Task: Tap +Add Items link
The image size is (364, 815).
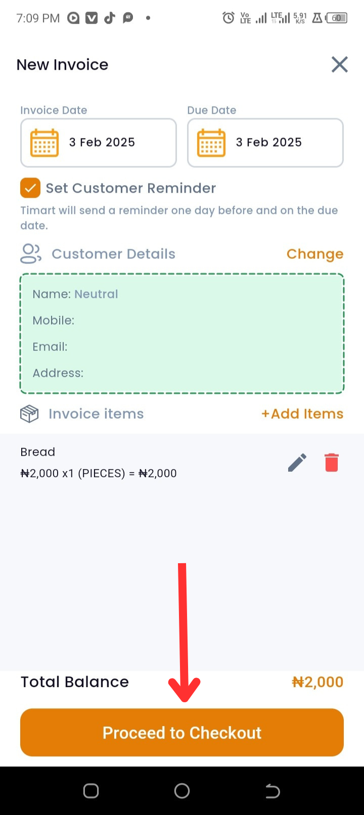Action: (x=302, y=414)
